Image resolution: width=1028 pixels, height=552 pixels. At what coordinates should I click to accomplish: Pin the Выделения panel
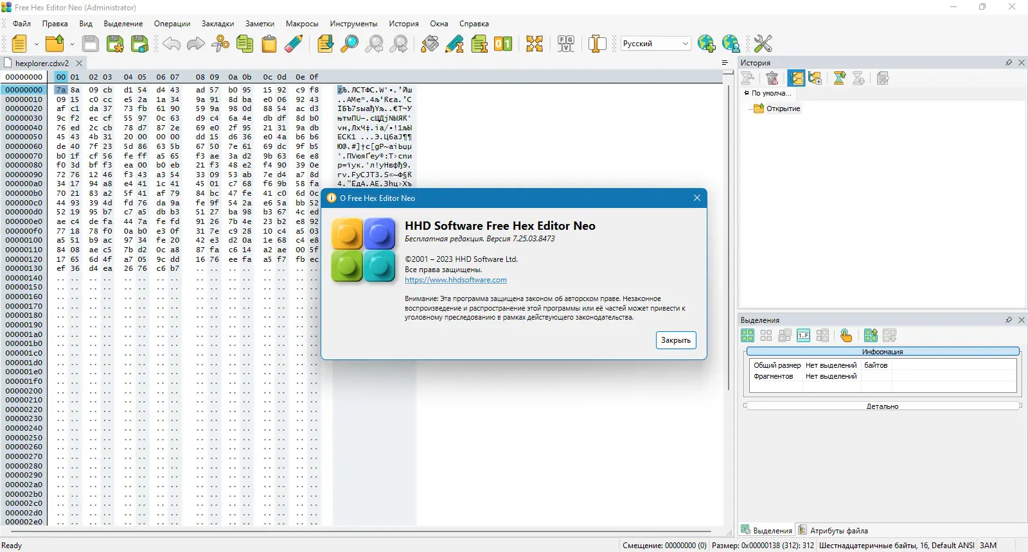[1009, 320]
